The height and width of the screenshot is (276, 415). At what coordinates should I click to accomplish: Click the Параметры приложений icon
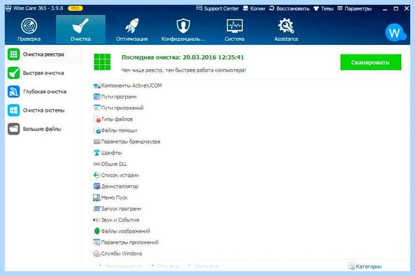pyautogui.click(x=97, y=242)
